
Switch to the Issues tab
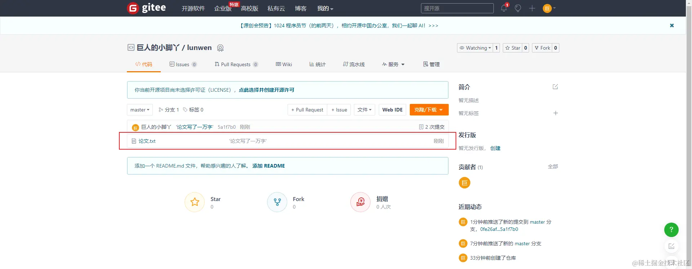tap(183, 64)
